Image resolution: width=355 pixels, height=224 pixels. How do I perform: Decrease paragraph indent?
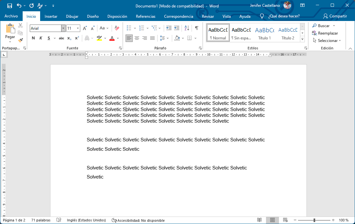169,28
